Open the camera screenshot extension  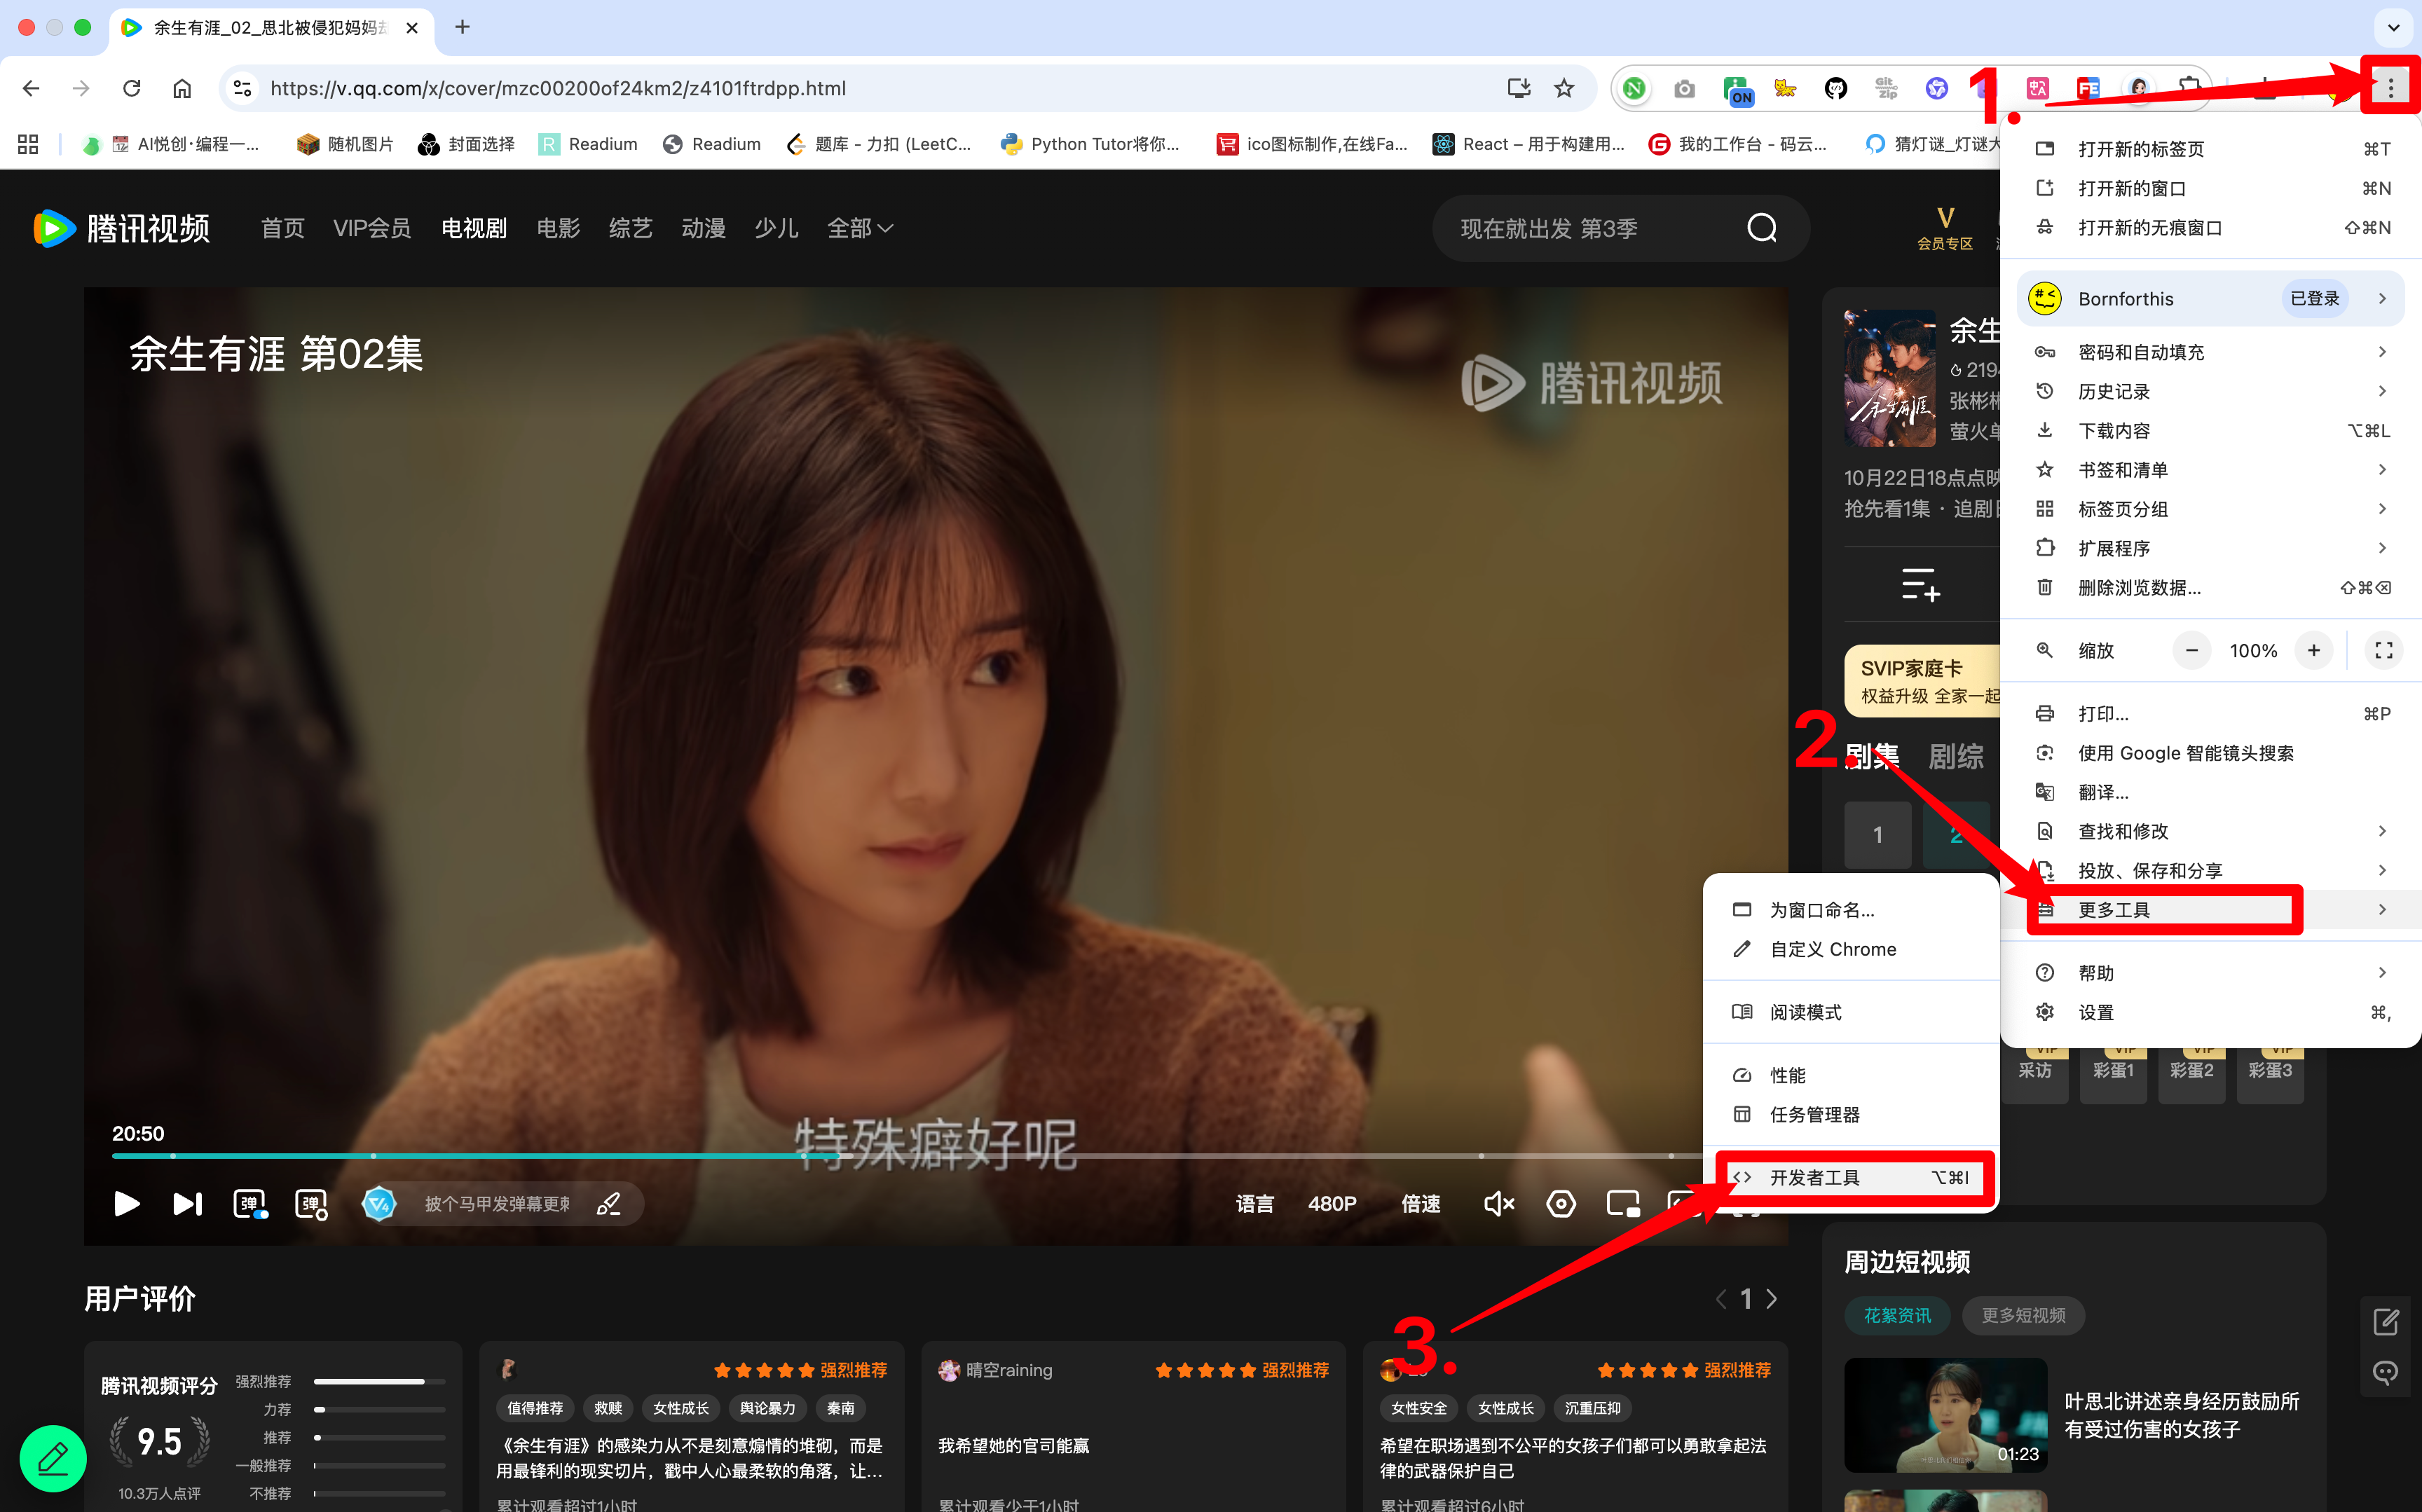1684,88
